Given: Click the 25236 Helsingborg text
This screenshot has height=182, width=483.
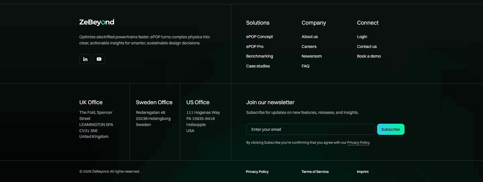Looking at the screenshot, I should [153, 119].
